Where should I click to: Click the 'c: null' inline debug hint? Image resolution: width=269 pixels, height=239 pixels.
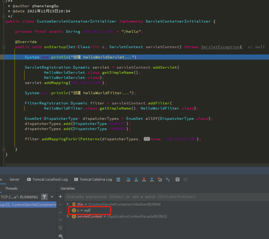coord(257,47)
